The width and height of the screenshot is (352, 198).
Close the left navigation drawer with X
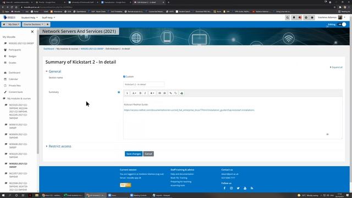click(x=32, y=32)
